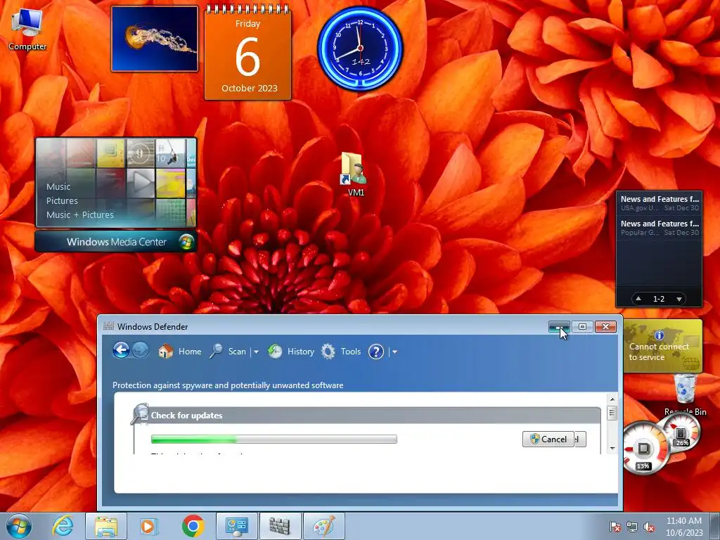Click the muted volume tray icon
This screenshot has height=540, width=720.
coord(649,527)
